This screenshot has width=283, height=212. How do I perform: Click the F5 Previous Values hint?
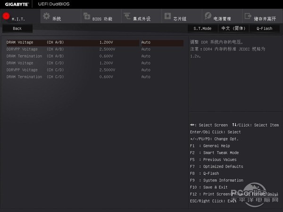pyautogui.click(x=213, y=160)
